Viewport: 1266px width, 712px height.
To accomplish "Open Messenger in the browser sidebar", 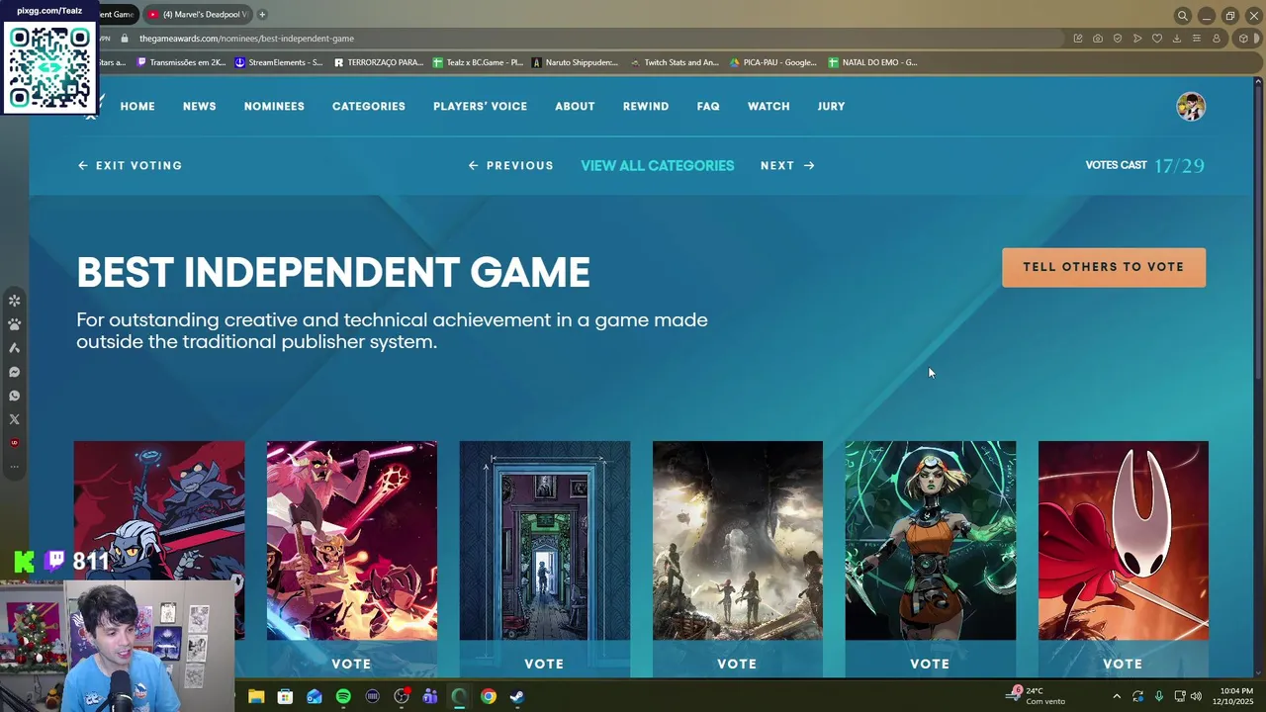I will coord(14,372).
